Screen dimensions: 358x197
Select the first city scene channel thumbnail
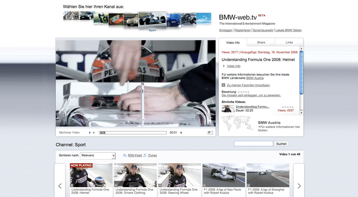click(71, 16)
